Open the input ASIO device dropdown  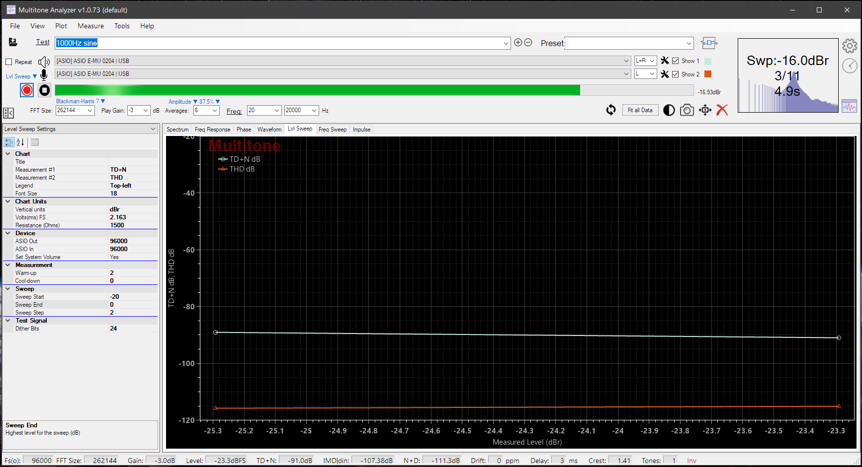pos(626,74)
